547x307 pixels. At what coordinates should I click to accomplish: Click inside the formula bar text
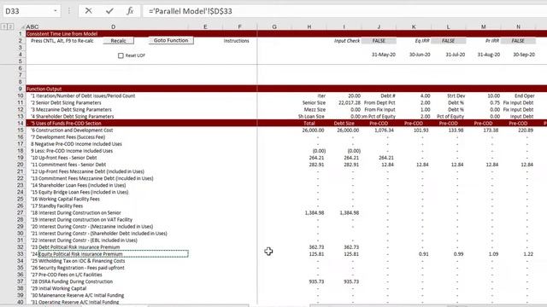tap(191, 11)
